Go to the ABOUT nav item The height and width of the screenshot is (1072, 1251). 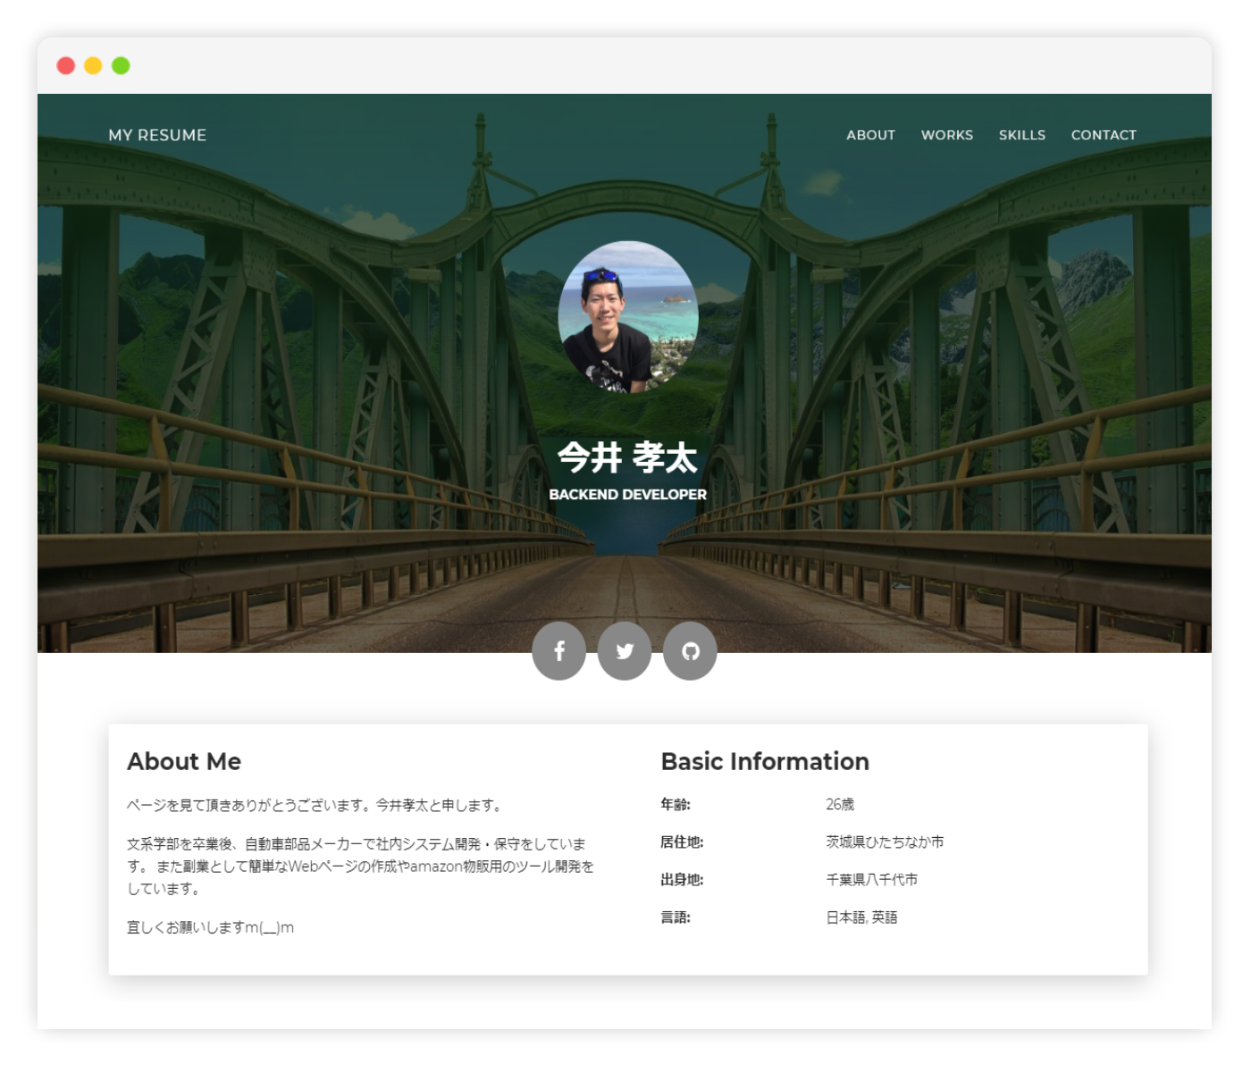click(x=870, y=135)
